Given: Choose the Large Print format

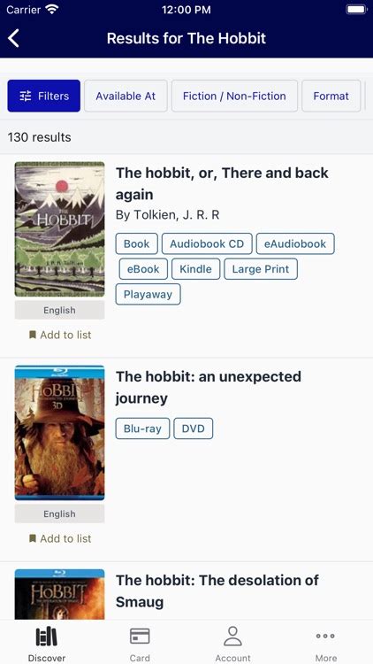Looking at the screenshot, I should pyautogui.click(x=261, y=269).
